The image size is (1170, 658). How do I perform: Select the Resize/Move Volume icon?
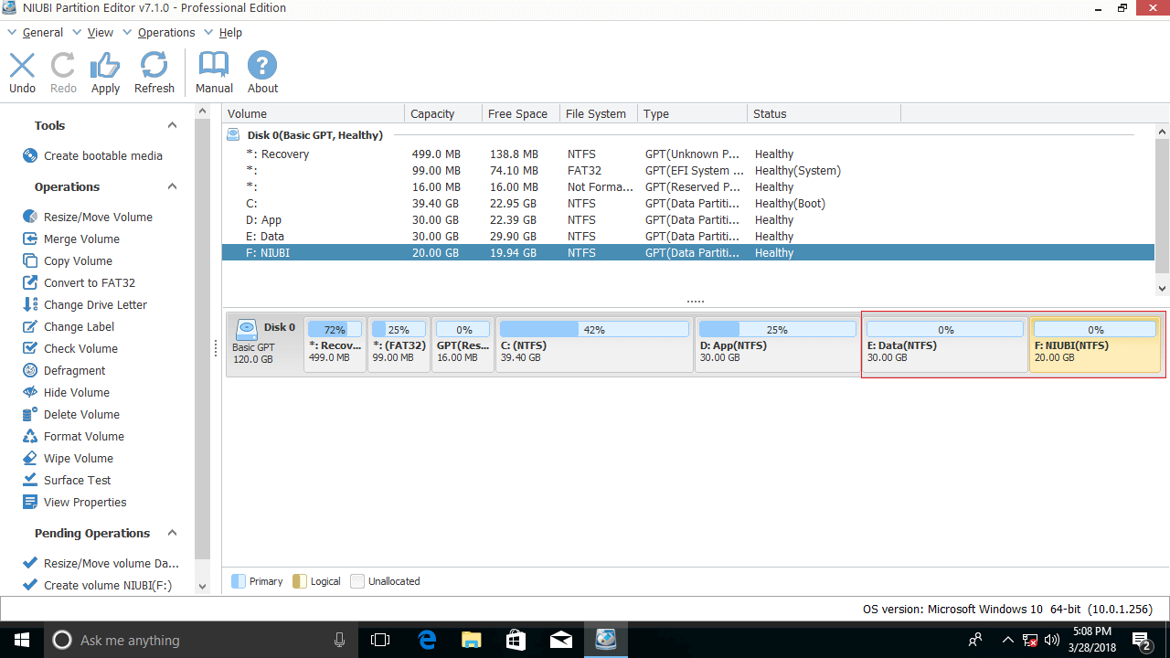click(x=30, y=217)
